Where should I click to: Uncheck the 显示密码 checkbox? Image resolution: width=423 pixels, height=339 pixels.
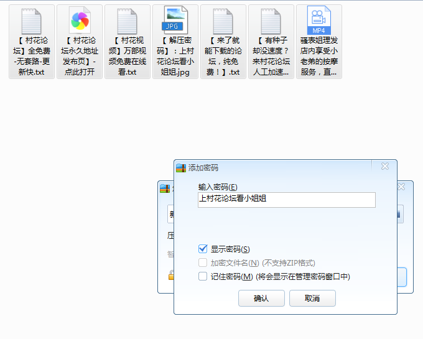coord(203,249)
